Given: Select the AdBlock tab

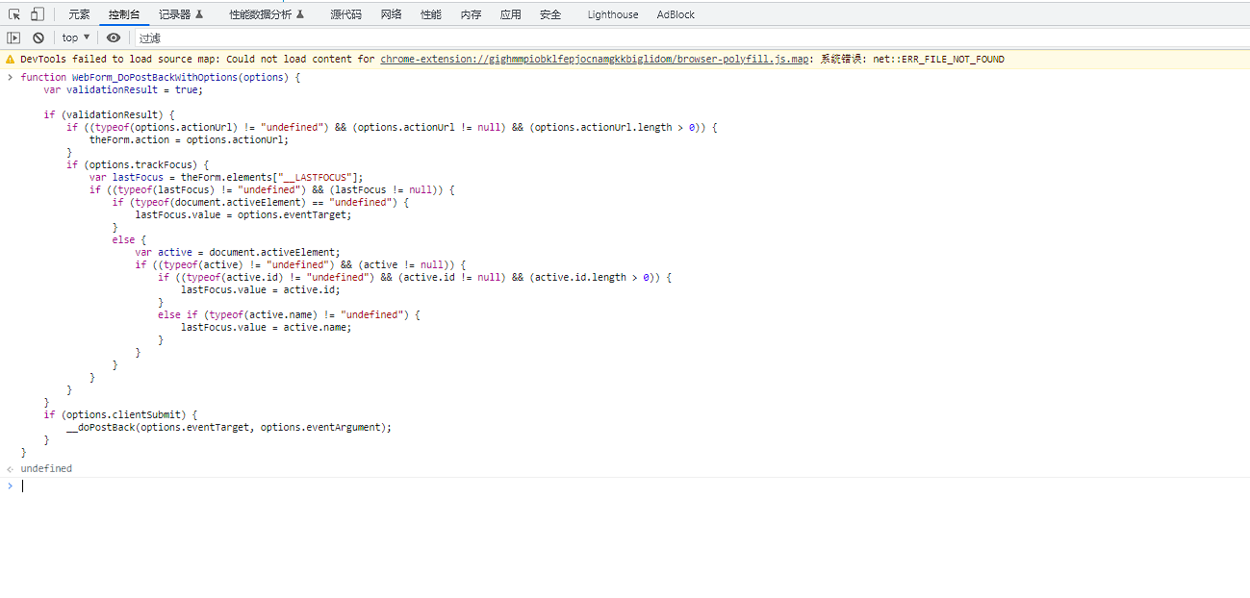Looking at the screenshot, I should (676, 14).
